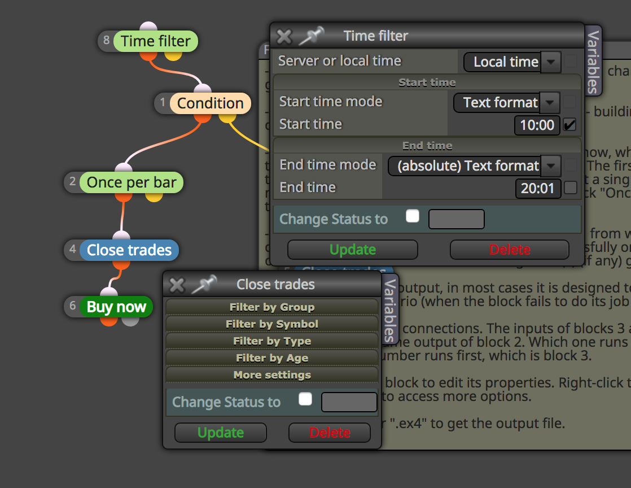Expand the Filter by Symbol section
The height and width of the screenshot is (488, 631).
pos(272,324)
